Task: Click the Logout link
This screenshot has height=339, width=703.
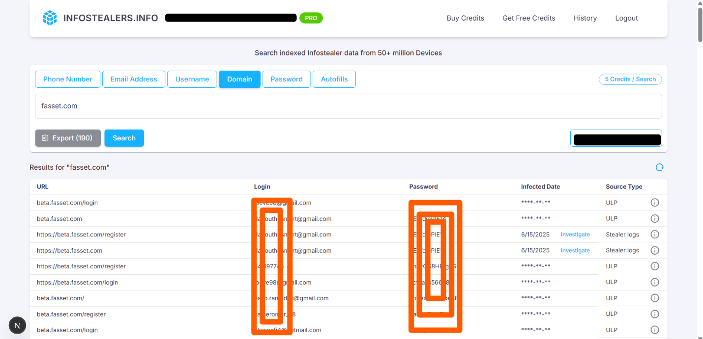Action: (626, 18)
